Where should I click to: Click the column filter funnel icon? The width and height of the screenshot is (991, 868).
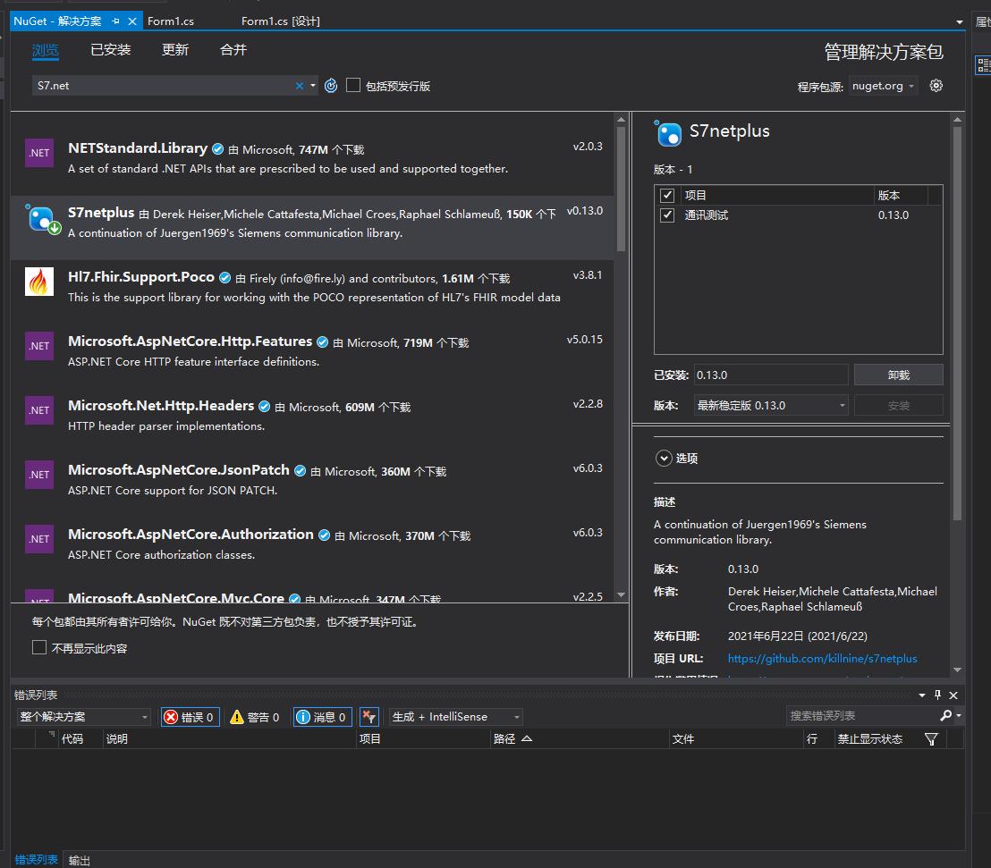[x=931, y=738]
